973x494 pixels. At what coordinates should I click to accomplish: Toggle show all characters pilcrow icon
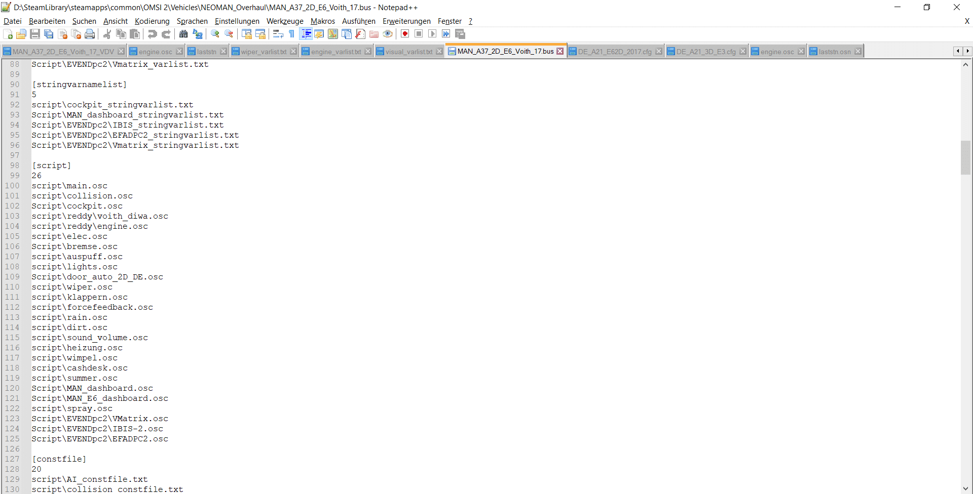[x=292, y=34]
